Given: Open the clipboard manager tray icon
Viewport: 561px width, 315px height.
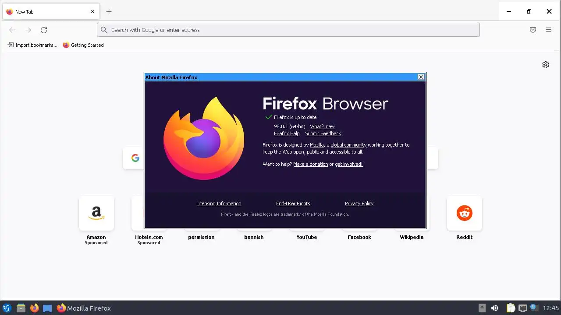Looking at the screenshot, I should tap(511, 308).
